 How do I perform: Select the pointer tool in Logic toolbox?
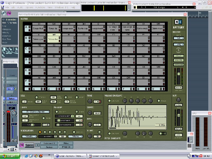pyautogui.click(x=4, y=49)
